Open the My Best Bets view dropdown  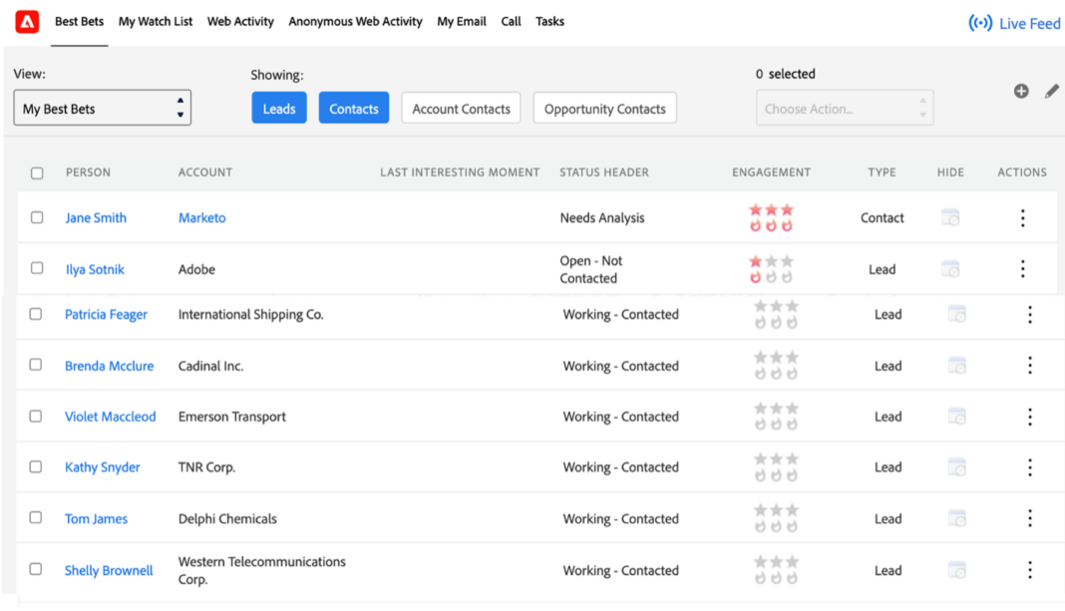(102, 107)
